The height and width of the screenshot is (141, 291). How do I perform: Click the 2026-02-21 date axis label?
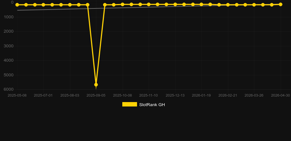(x=228, y=95)
